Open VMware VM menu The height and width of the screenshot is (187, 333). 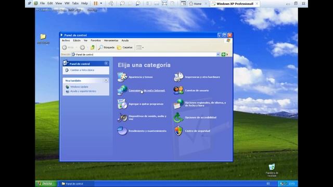coord(67,4)
